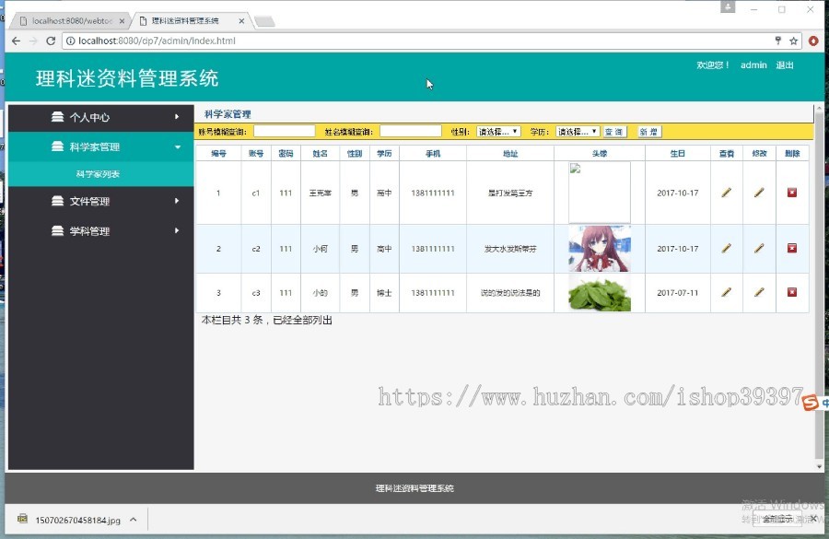
Task: Click name cell 小何
Action: (320, 249)
